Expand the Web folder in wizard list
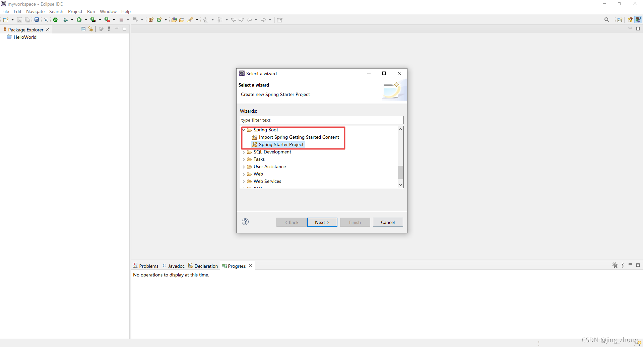Screen dimensions: 643x347 click(x=244, y=174)
